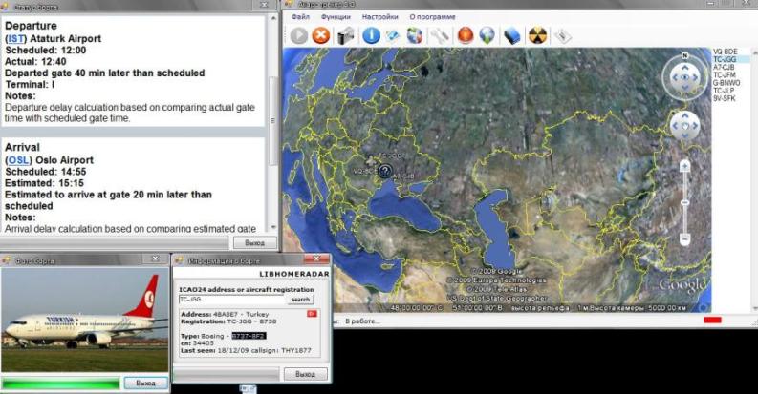Close the aircraft information window
This screenshot has width=758, height=394.
tap(317, 259)
